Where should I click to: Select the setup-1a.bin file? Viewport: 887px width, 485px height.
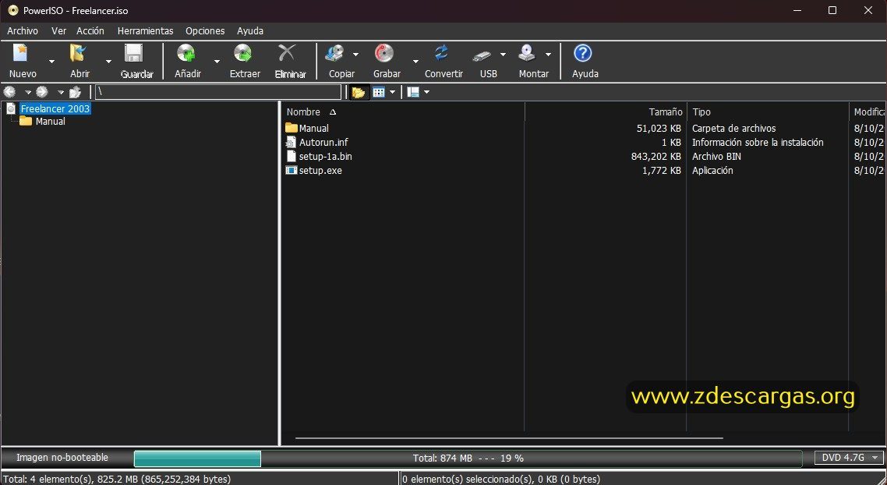point(325,157)
